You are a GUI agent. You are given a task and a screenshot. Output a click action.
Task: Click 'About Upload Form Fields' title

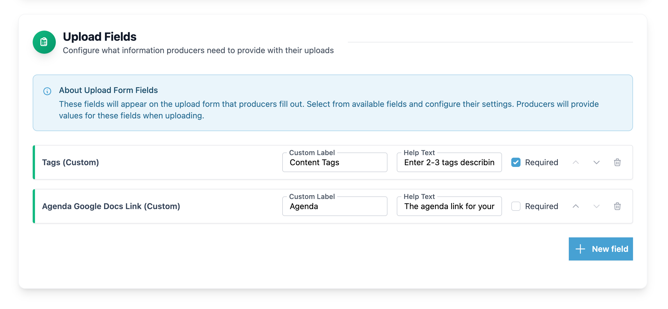108,90
